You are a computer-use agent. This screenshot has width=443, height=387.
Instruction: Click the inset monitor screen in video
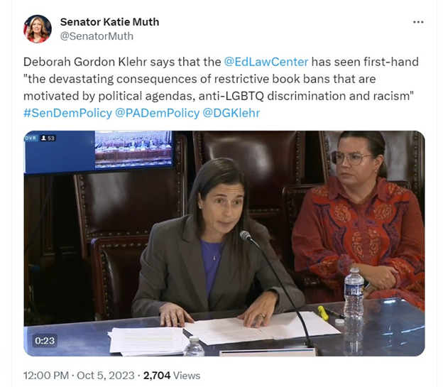[133, 148]
